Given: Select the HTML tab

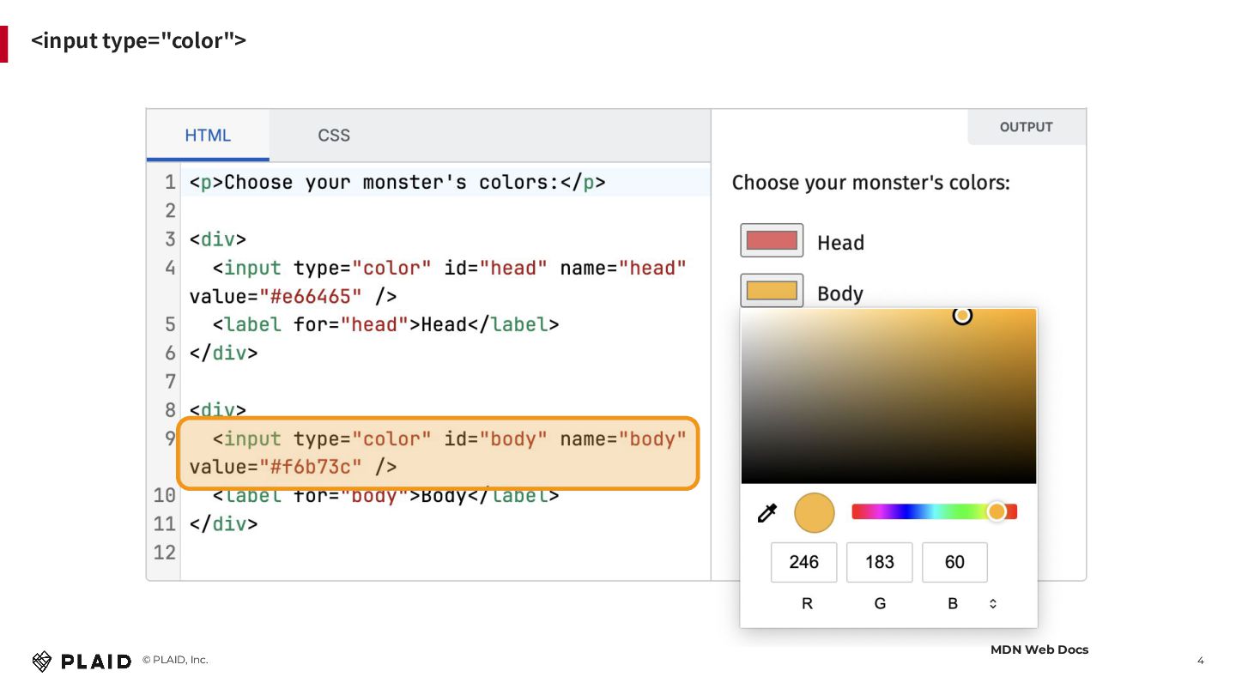Looking at the screenshot, I should pos(208,136).
